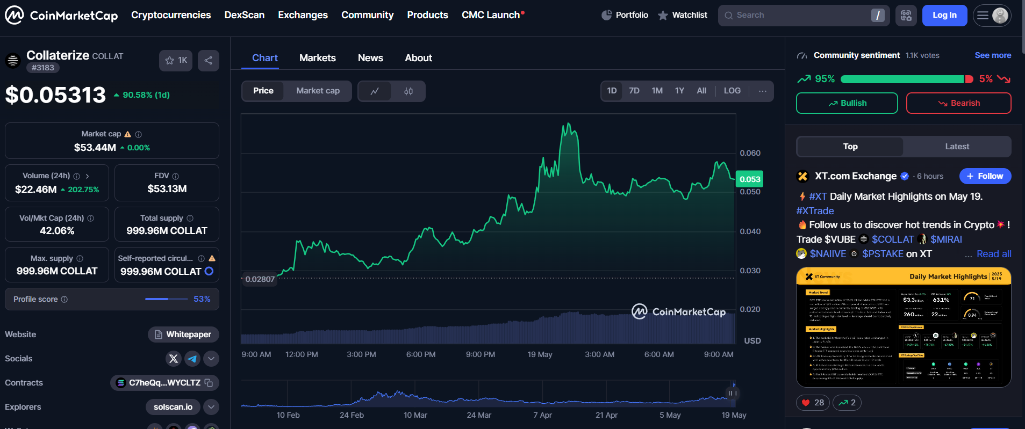The image size is (1025, 429).
Task: Switch to the News tab
Action: coord(370,58)
